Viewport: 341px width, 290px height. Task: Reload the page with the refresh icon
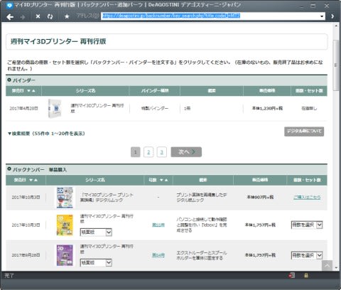click(x=50, y=16)
